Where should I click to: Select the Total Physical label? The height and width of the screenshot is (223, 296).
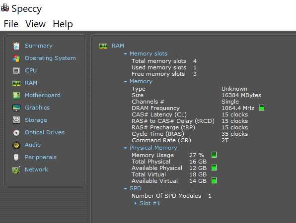(x=151, y=162)
